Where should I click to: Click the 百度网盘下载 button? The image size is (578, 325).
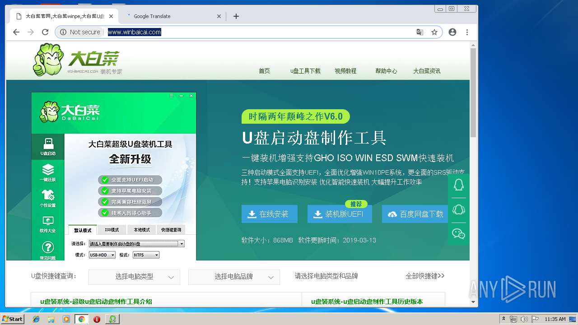415,214
